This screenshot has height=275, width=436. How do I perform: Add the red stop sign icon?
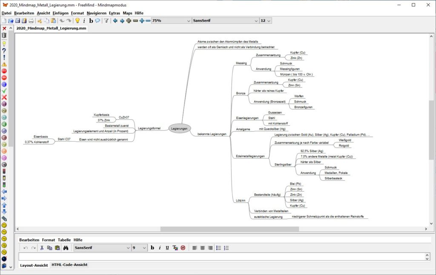[4, 71]
